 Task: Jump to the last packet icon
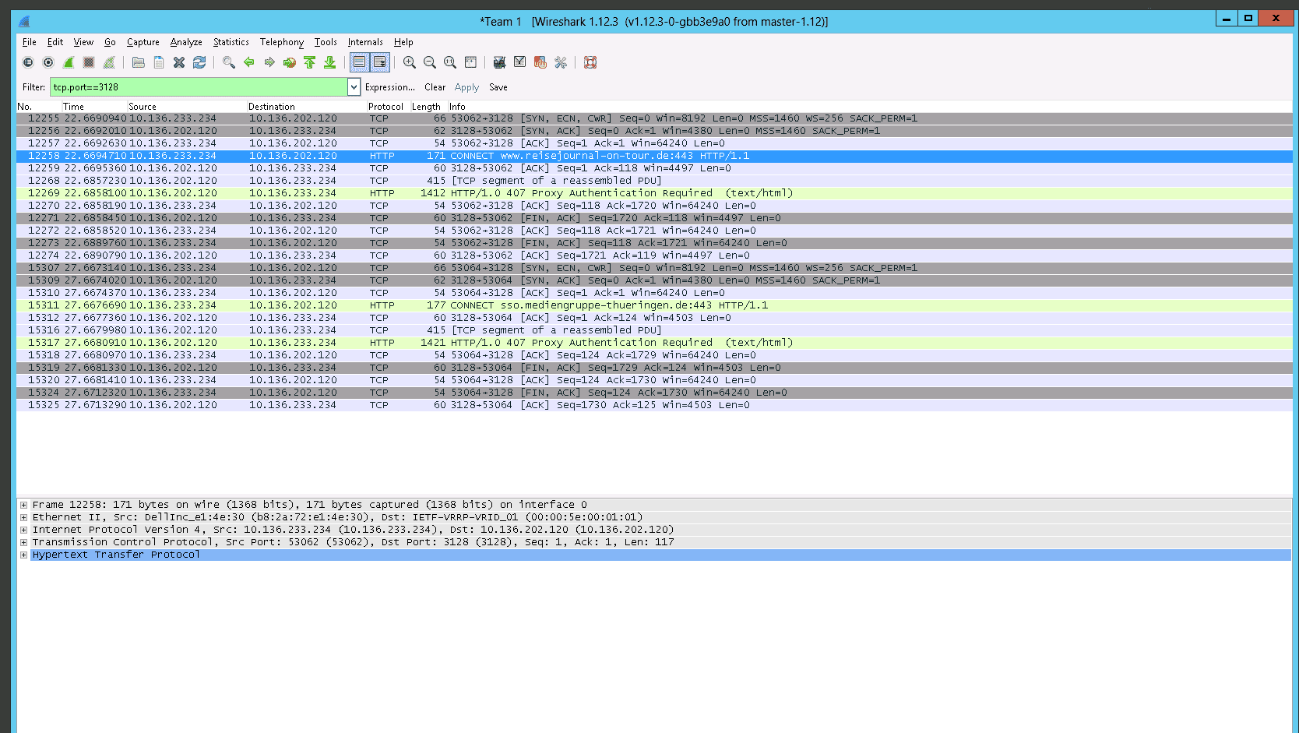(330, 62)
